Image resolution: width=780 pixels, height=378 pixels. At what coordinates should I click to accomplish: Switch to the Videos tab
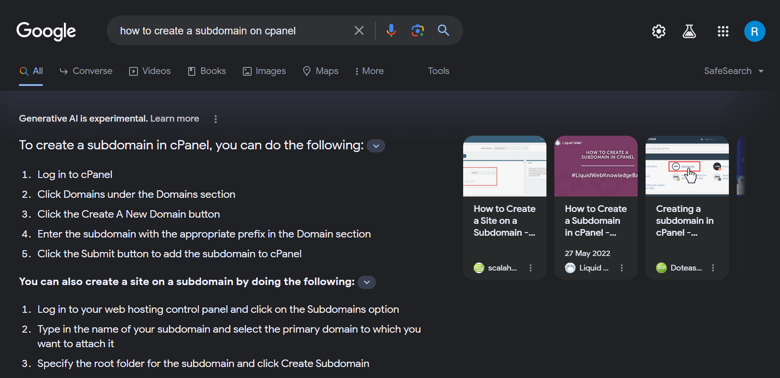pos(150,71)
